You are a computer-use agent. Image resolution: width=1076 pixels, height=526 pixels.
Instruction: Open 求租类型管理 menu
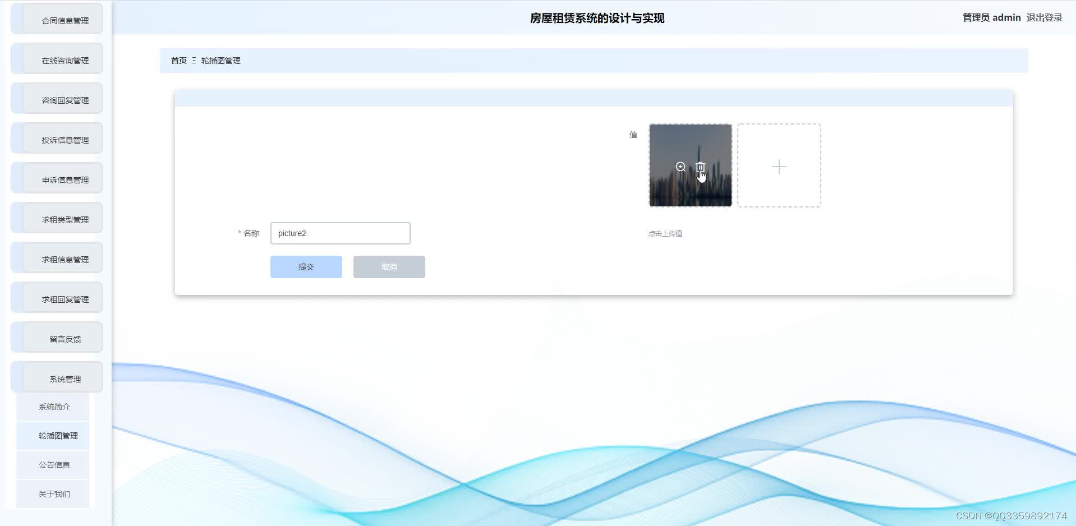point(57,218)
